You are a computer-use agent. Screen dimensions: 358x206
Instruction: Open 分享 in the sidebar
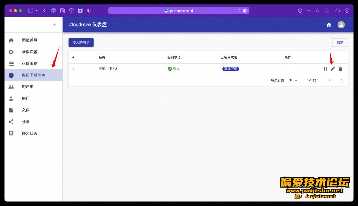click(33, 122)
